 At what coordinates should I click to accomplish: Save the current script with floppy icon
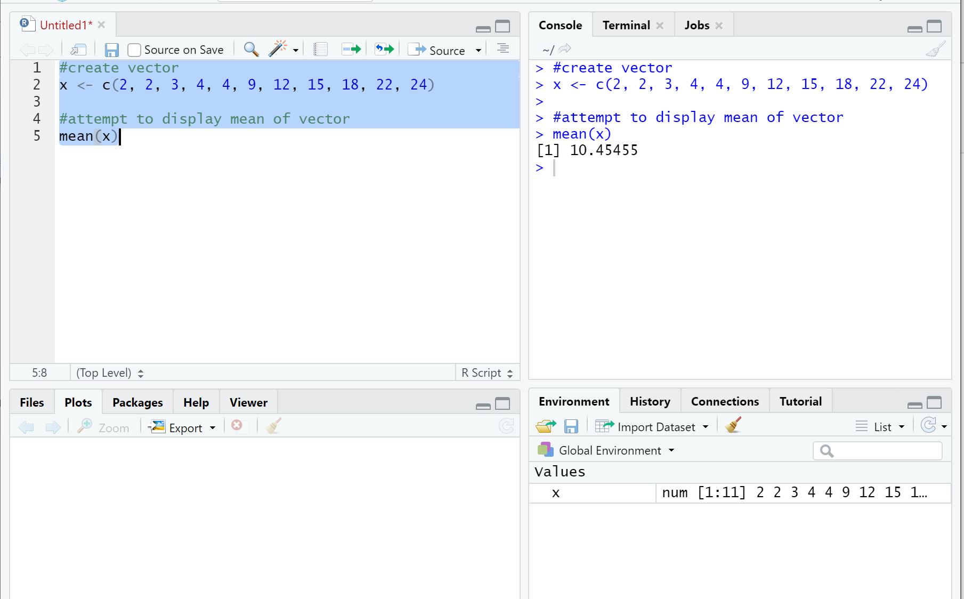tap(111, 50)
